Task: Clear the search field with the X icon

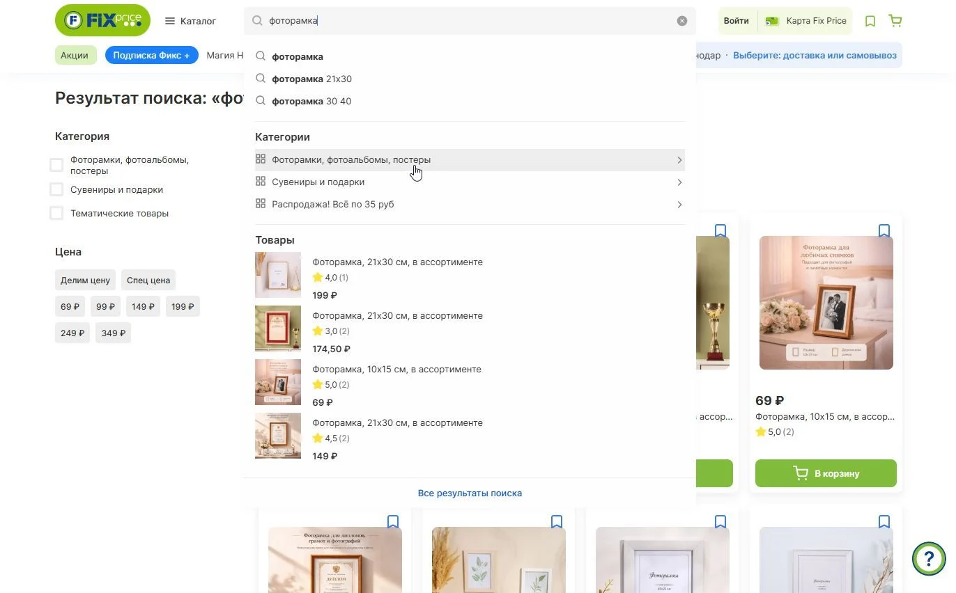Action: point(682,21)
